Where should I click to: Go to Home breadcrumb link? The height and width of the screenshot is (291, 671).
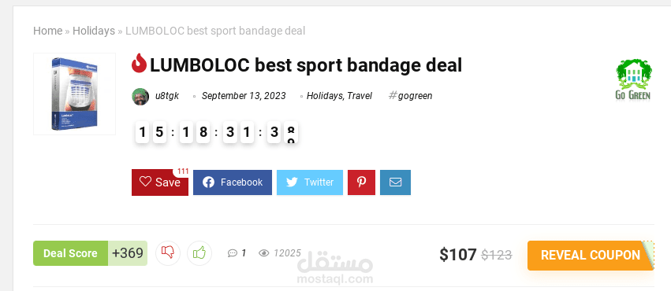tap(48, 31)
